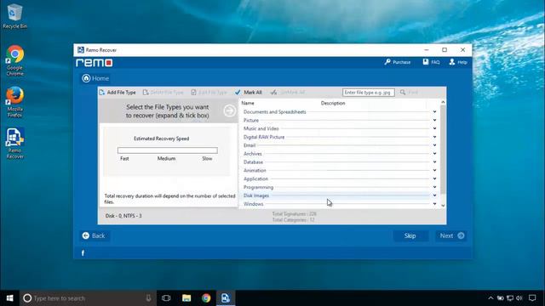Open the FAQ link
The width and height of the screenshot is (545, 306).
pos(431,62)
